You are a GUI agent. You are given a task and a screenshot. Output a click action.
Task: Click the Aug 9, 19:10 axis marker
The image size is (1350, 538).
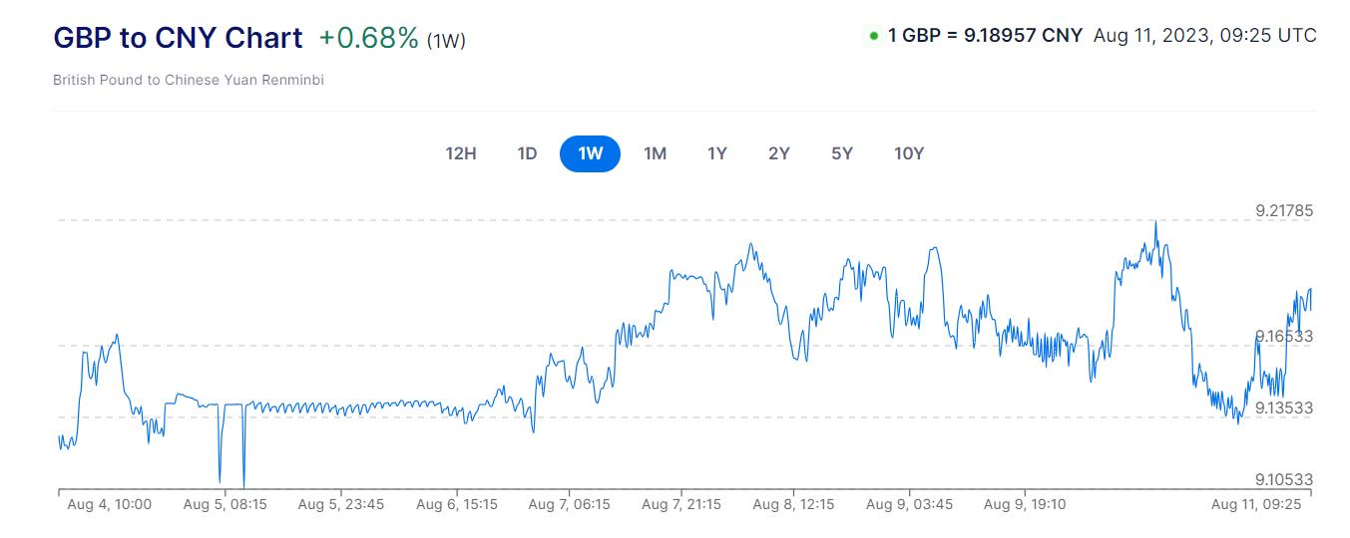click(1024, 504)
